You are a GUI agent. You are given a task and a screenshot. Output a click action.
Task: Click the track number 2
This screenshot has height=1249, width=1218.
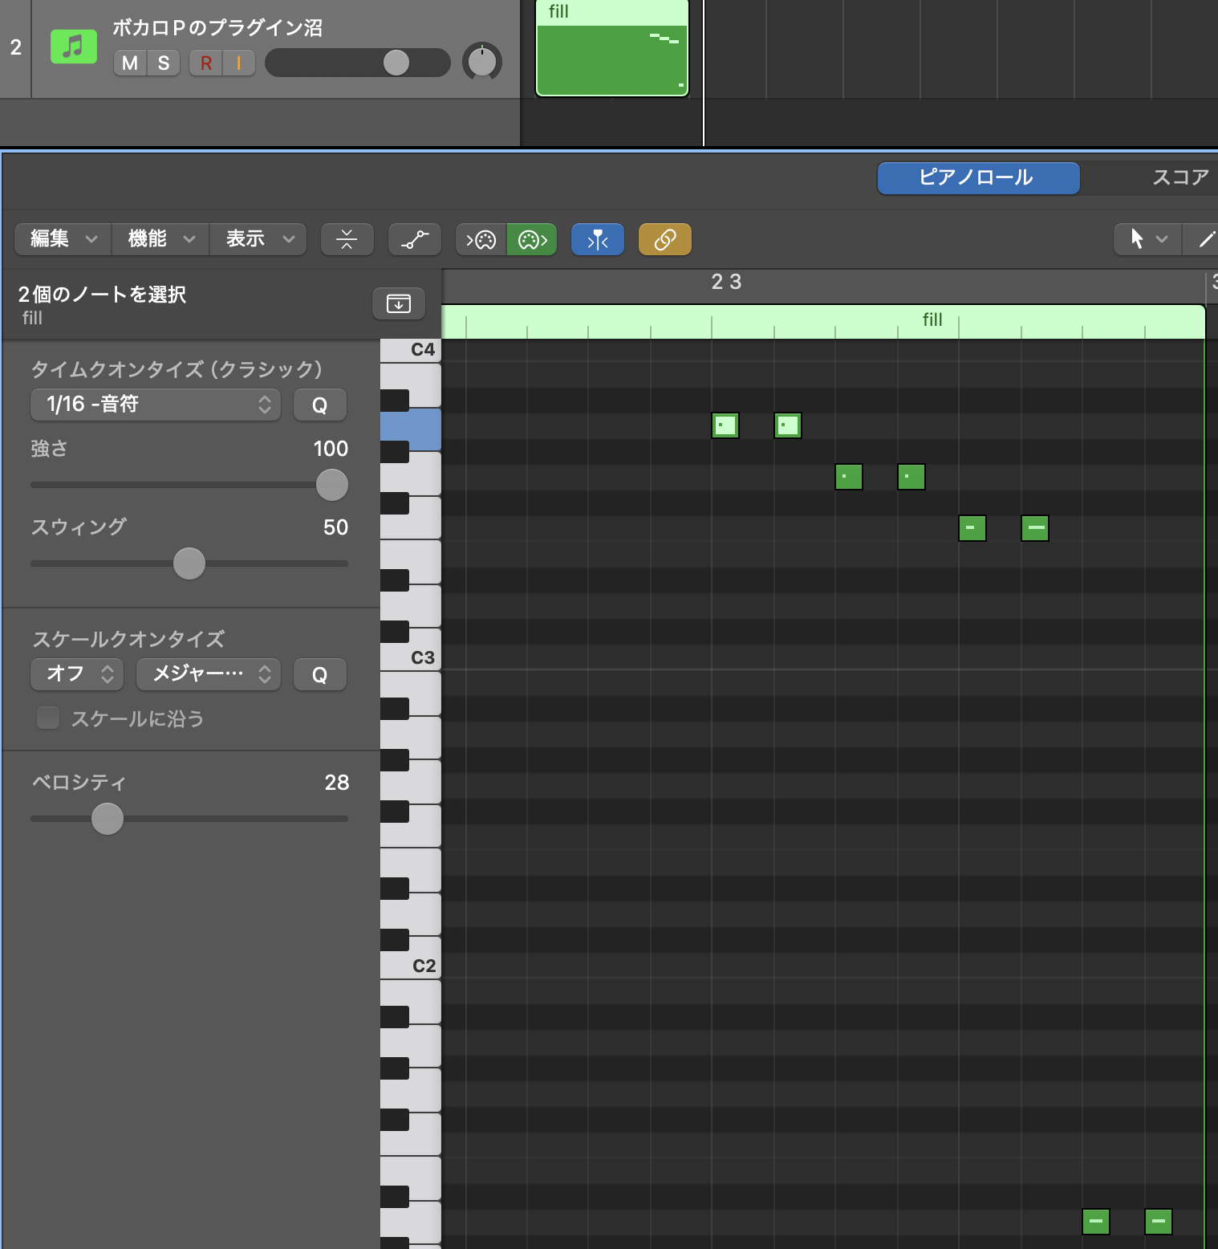click(16, 47)
